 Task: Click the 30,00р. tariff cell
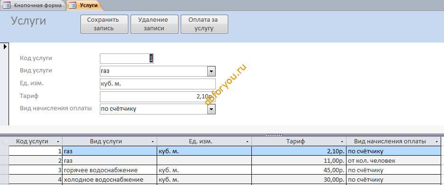pos(299,180)
